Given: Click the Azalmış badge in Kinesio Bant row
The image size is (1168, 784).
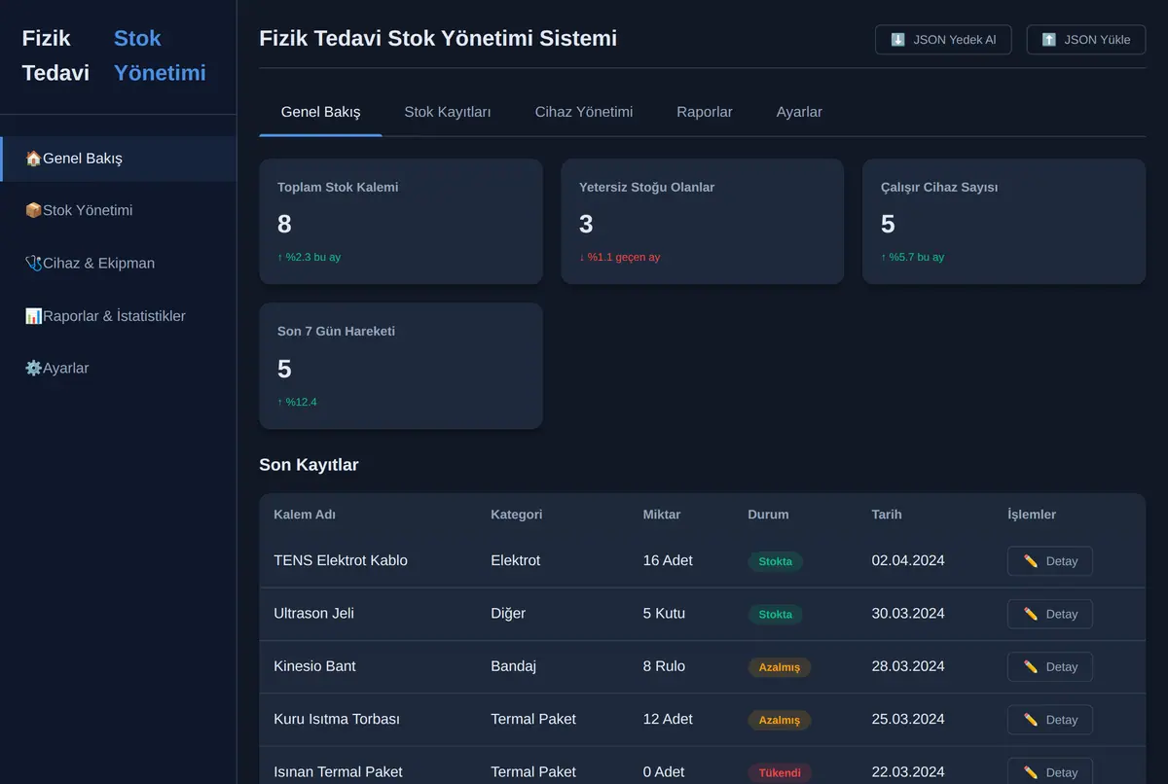Looking at the screenshot, I should (x=780, y=667).
